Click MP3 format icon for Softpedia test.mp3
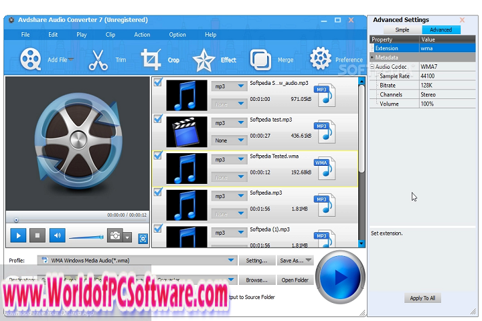 point(325,132)
